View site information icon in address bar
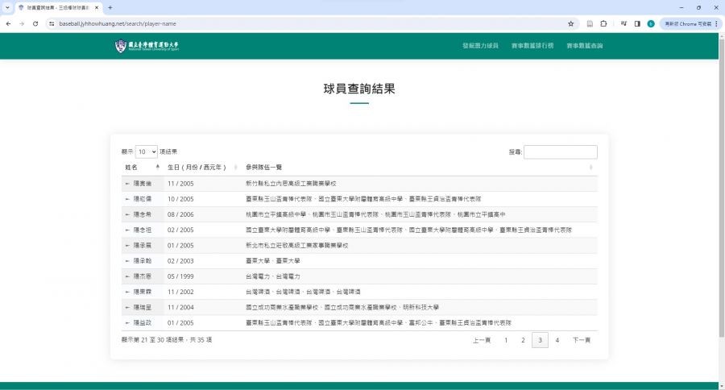The height and width of the screenshot is (390, 725). coord(51,23)
